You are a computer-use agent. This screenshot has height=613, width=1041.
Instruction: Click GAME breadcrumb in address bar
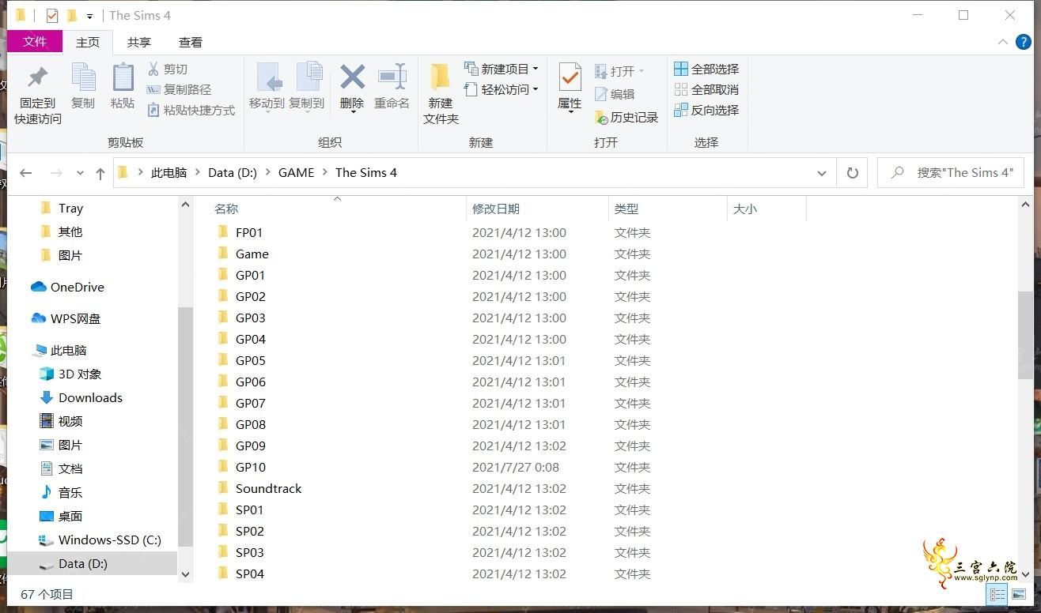pos(297,173)
